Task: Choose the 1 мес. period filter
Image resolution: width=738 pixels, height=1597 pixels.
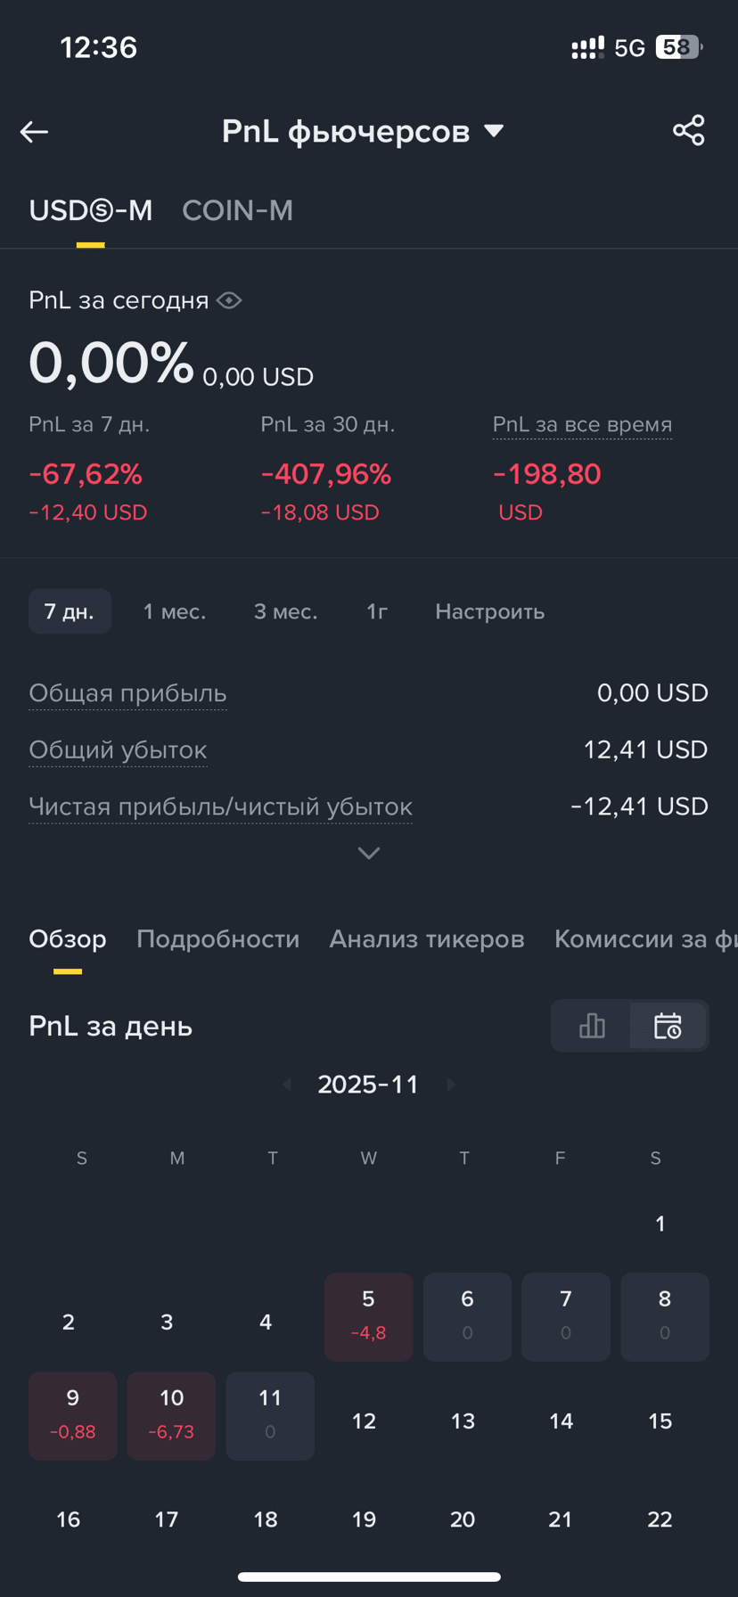Action: tap(175, 612)
